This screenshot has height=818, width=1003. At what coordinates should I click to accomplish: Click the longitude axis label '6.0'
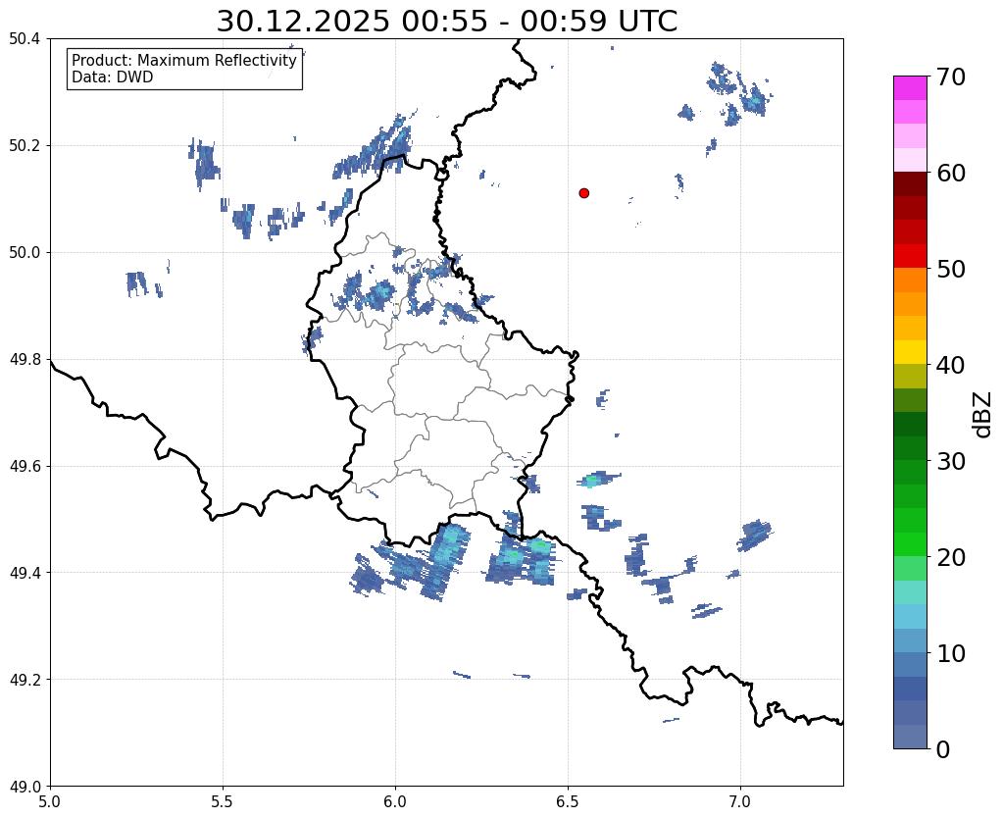[395, 802]
